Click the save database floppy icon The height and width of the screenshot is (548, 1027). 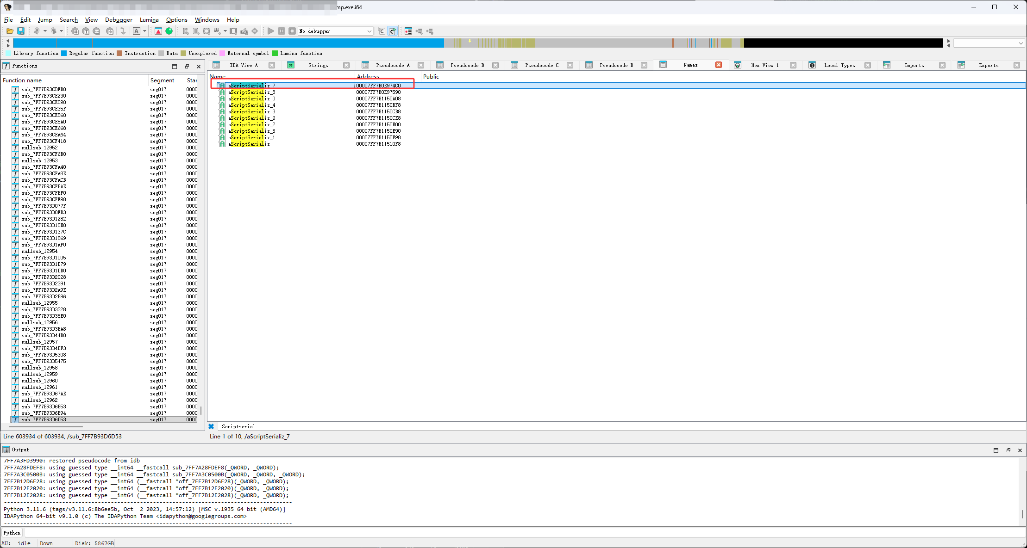click(x=21, y=31)
